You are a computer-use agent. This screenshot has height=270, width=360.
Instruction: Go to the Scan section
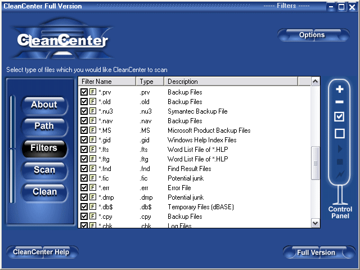click(x=44, y=170)
